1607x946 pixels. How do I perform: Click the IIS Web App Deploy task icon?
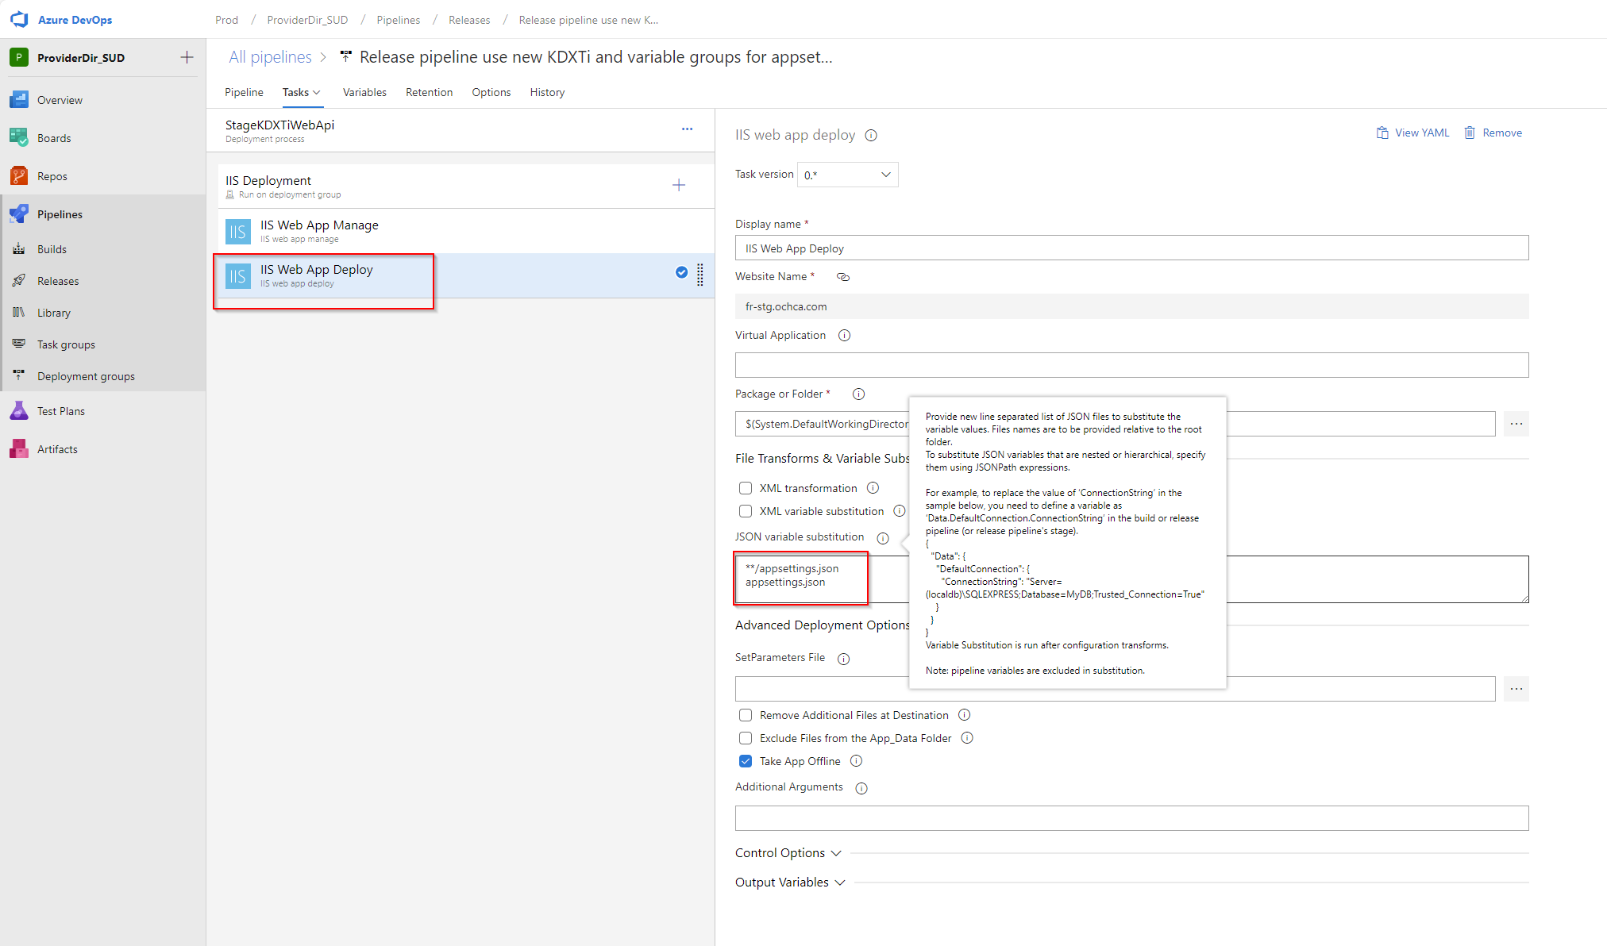pyautogui.click(x=237, y=275)
